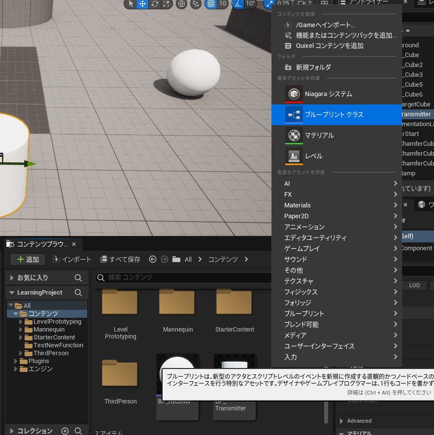The width and height of the screenshot is (434, 435).
Task: Click the All breadcrumb
Action: pos(188,260)
